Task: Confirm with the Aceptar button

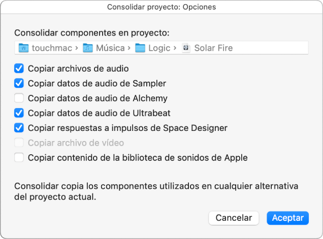Action: click(287, 218)
